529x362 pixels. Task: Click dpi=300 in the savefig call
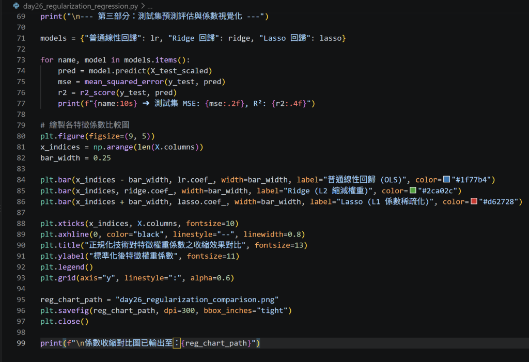(x=179, y=311)
